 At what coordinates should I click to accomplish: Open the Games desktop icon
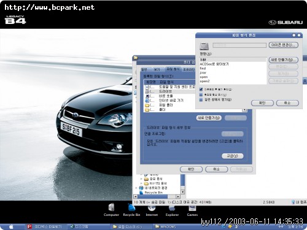[192, 210]
